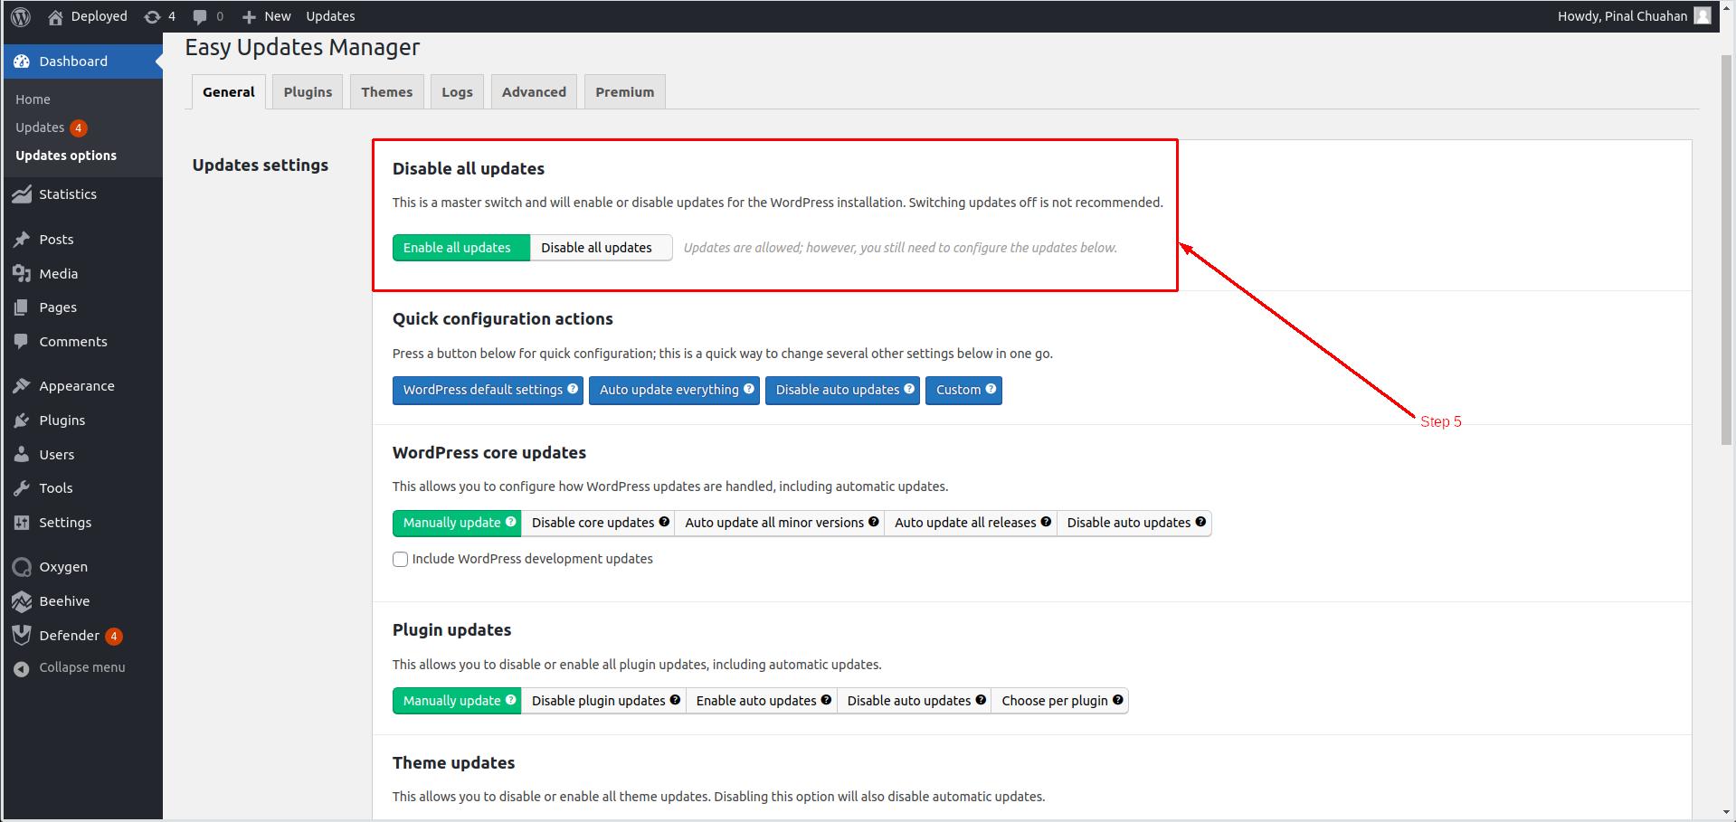Click help icon on Custom button

point(991,389)
